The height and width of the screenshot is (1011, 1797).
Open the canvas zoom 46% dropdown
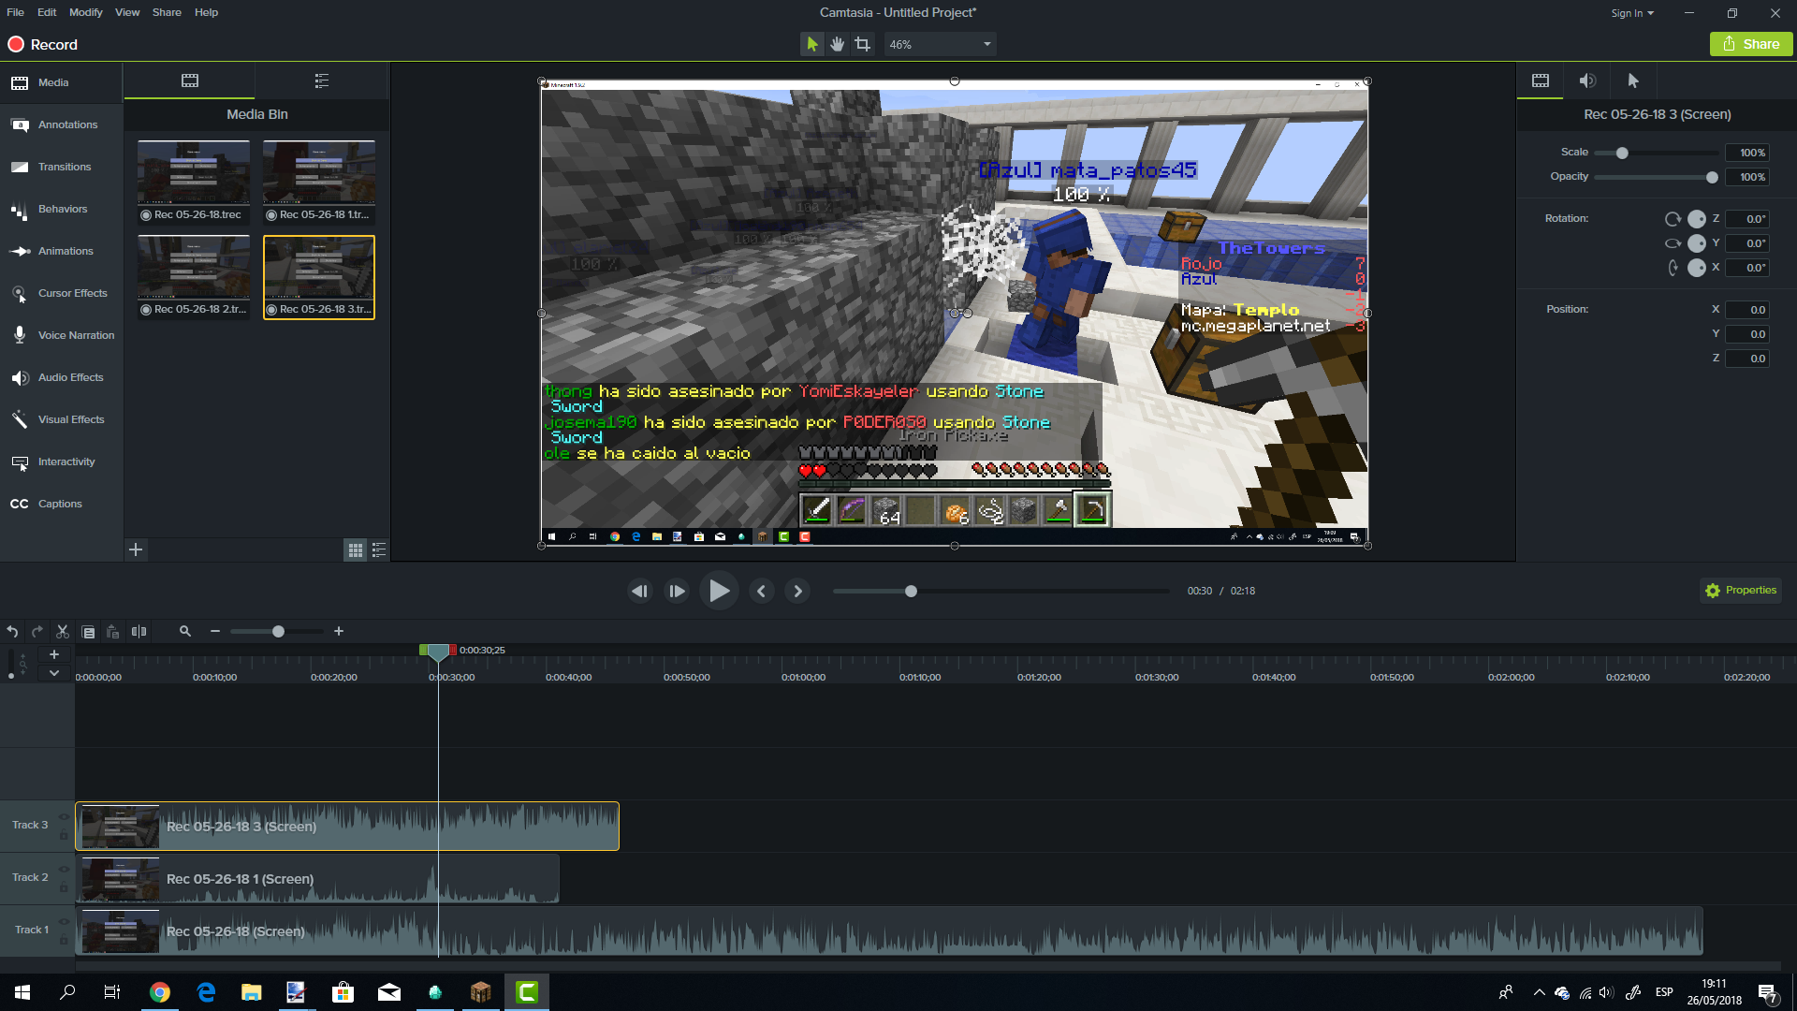(940, 44)
